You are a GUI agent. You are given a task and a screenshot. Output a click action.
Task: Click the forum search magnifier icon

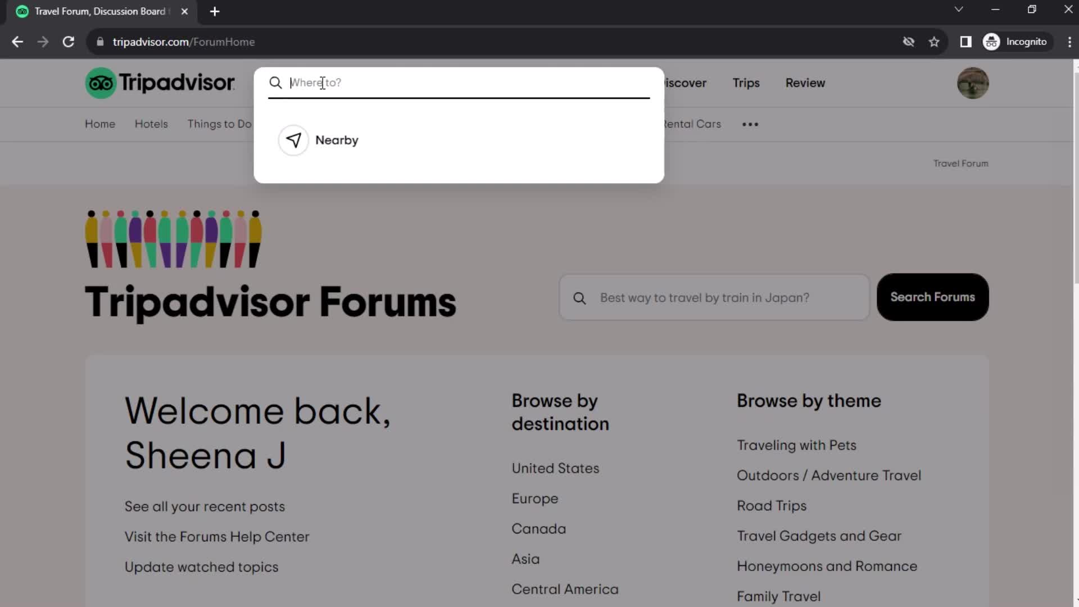(x=581, y=297)
